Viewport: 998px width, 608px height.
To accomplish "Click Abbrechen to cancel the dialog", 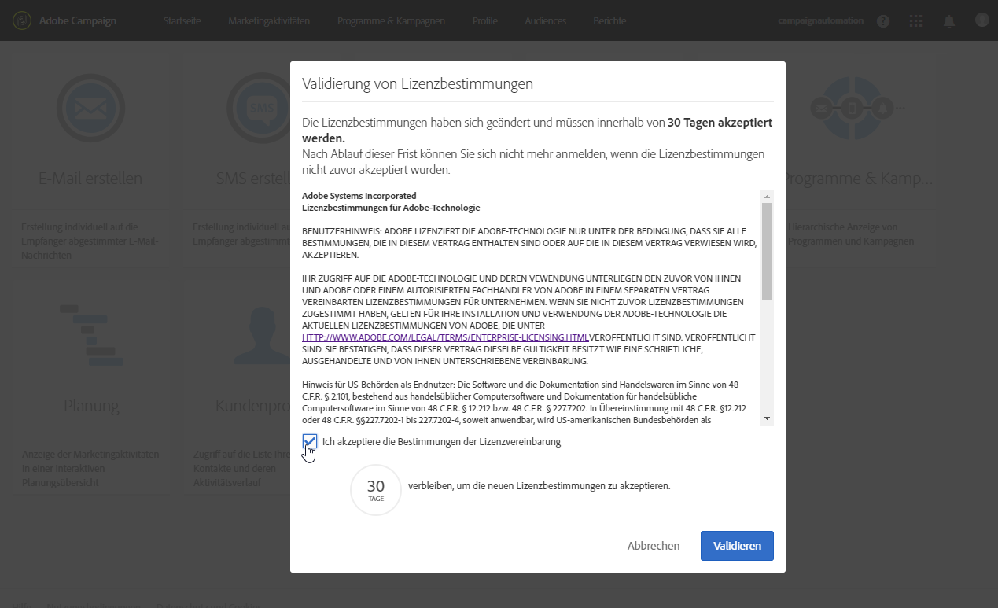I will click(654, 546).
